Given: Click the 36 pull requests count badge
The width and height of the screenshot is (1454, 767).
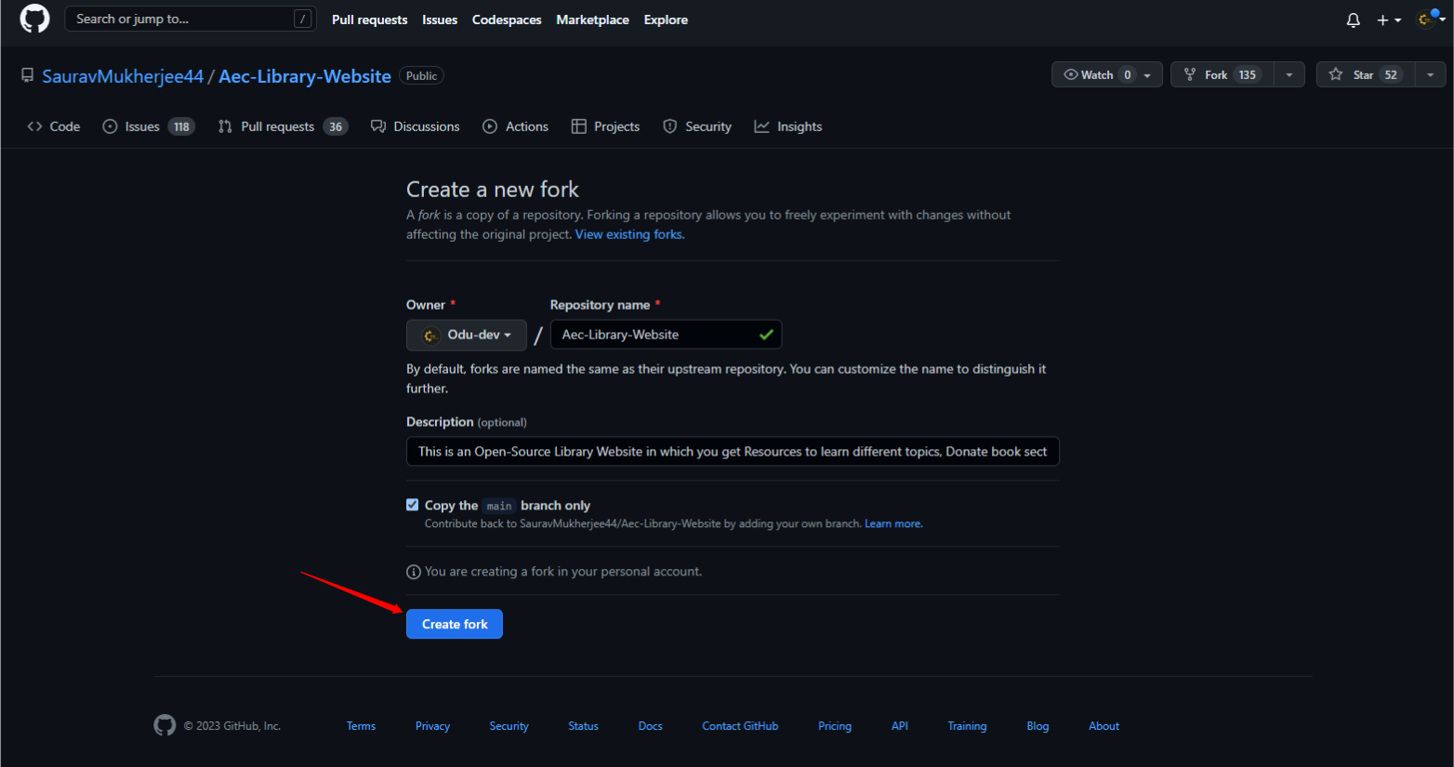Looking at the screenshot, I should [x=336, y=126].
